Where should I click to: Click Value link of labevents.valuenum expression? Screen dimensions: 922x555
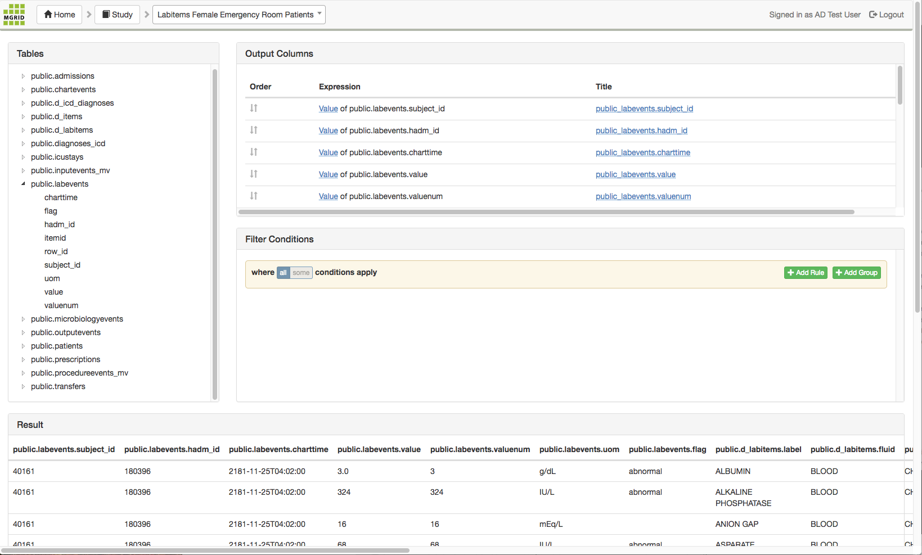[328, 196]
